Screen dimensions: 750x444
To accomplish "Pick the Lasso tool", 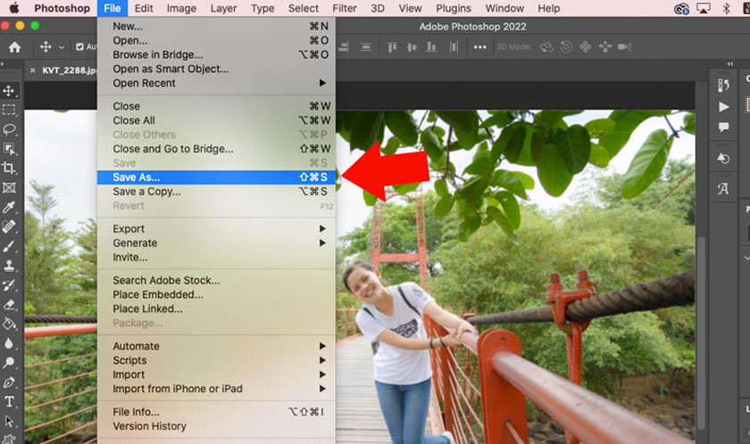I will (9, 130).
